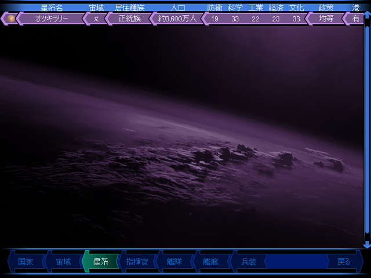The image size is (371, 278).
Task: Go to the 兵装 tab
Action: (249, 262)
